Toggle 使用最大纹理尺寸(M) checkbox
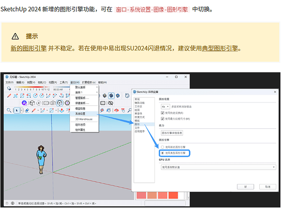289x212 pixels. [x=162, y=119]
